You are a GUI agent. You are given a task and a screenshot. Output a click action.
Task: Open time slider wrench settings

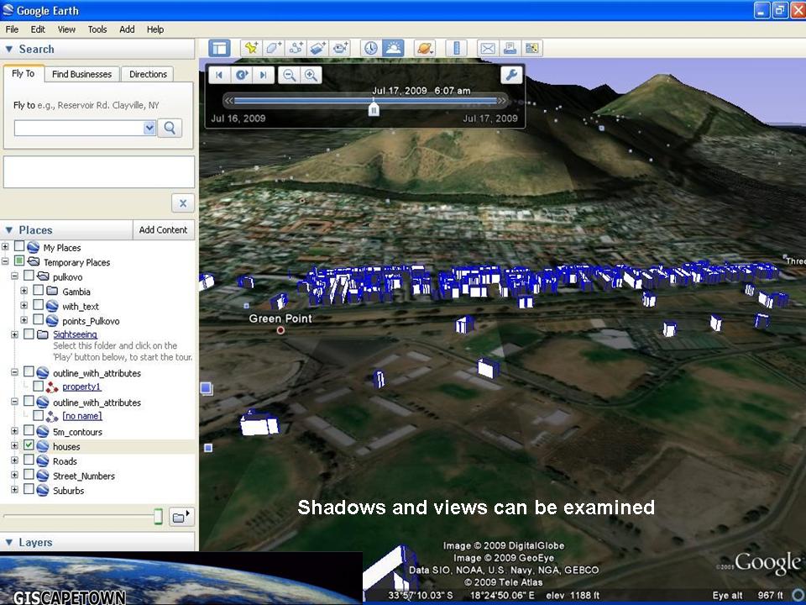(x=511, y=75)
